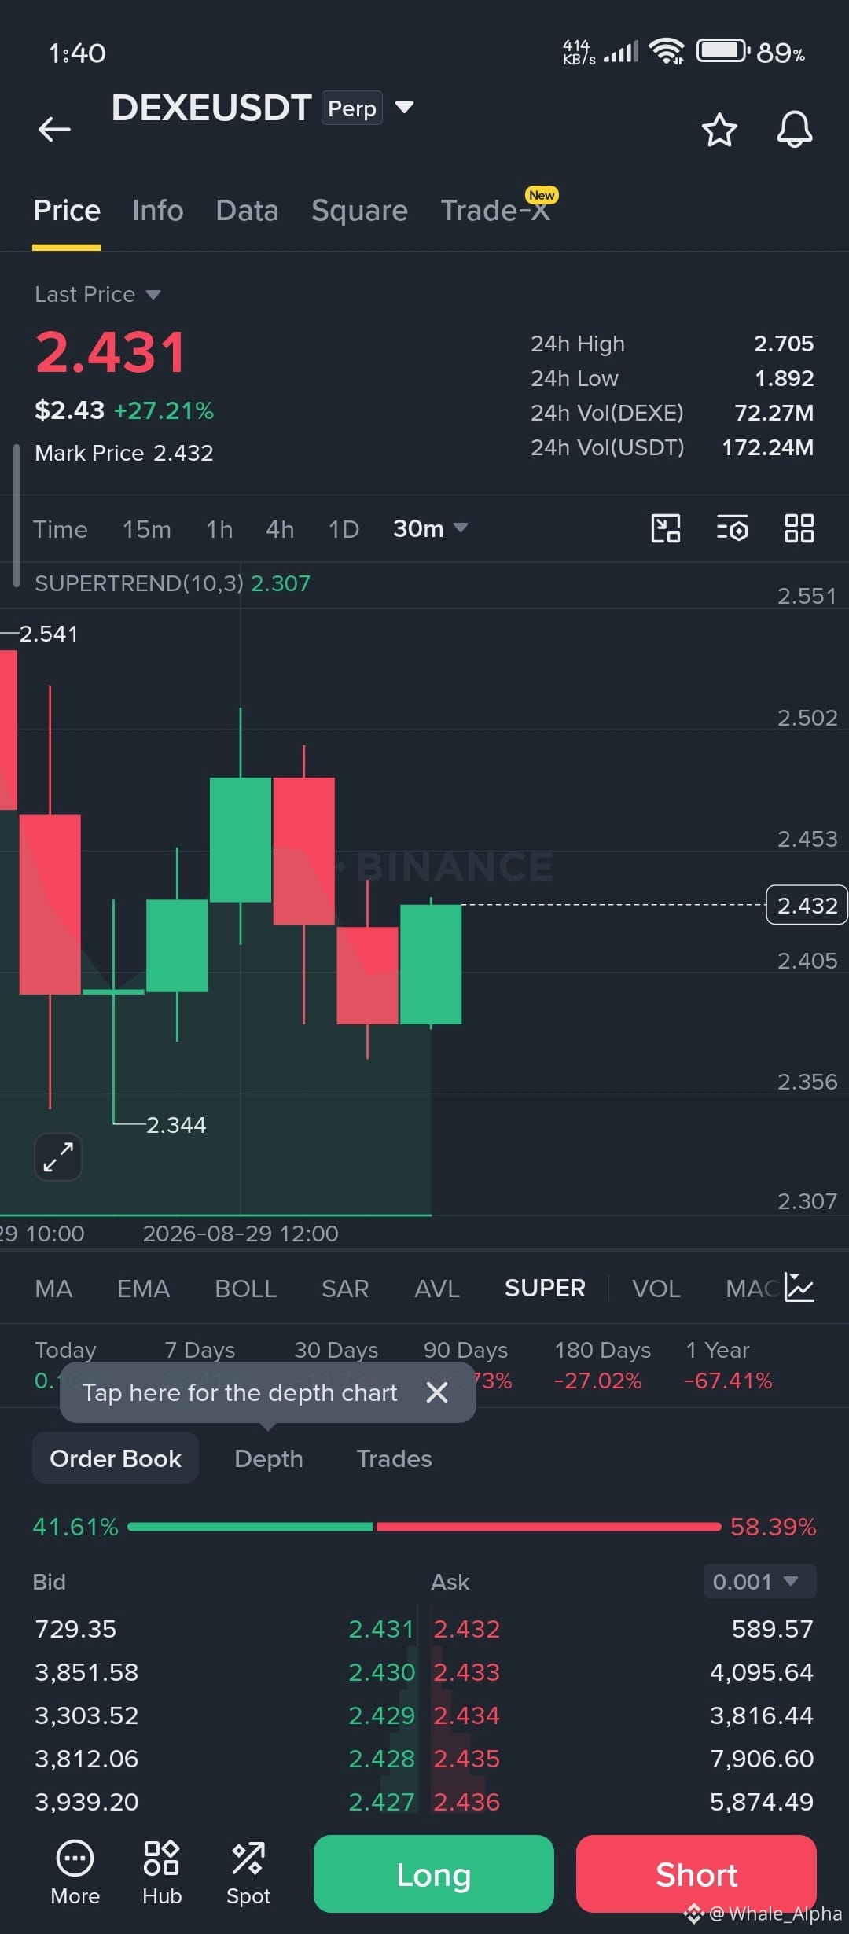Tap the battery indicator in status bar

(723, 51)
